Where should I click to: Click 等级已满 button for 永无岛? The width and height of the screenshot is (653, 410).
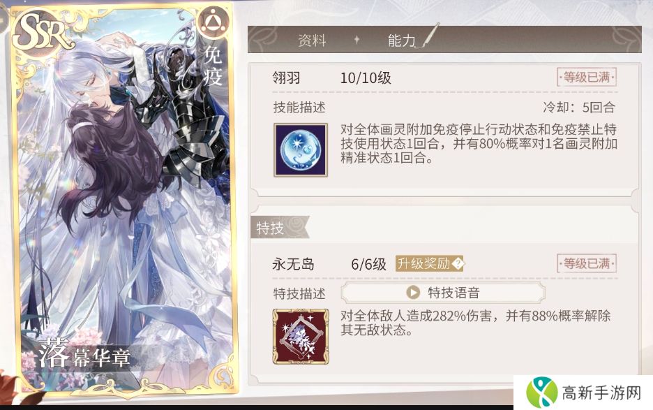click(586, 263)
